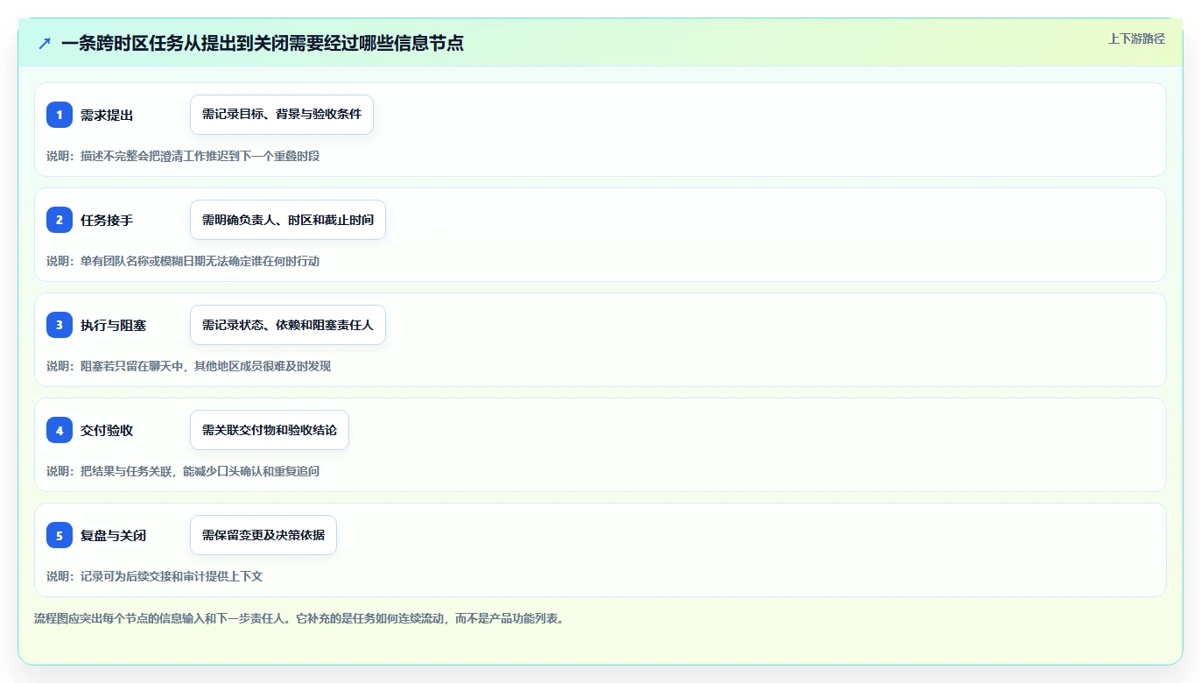The image size is (1201, 683).
Task: Click the 交付验收 step title
Action: pos(107,430)
